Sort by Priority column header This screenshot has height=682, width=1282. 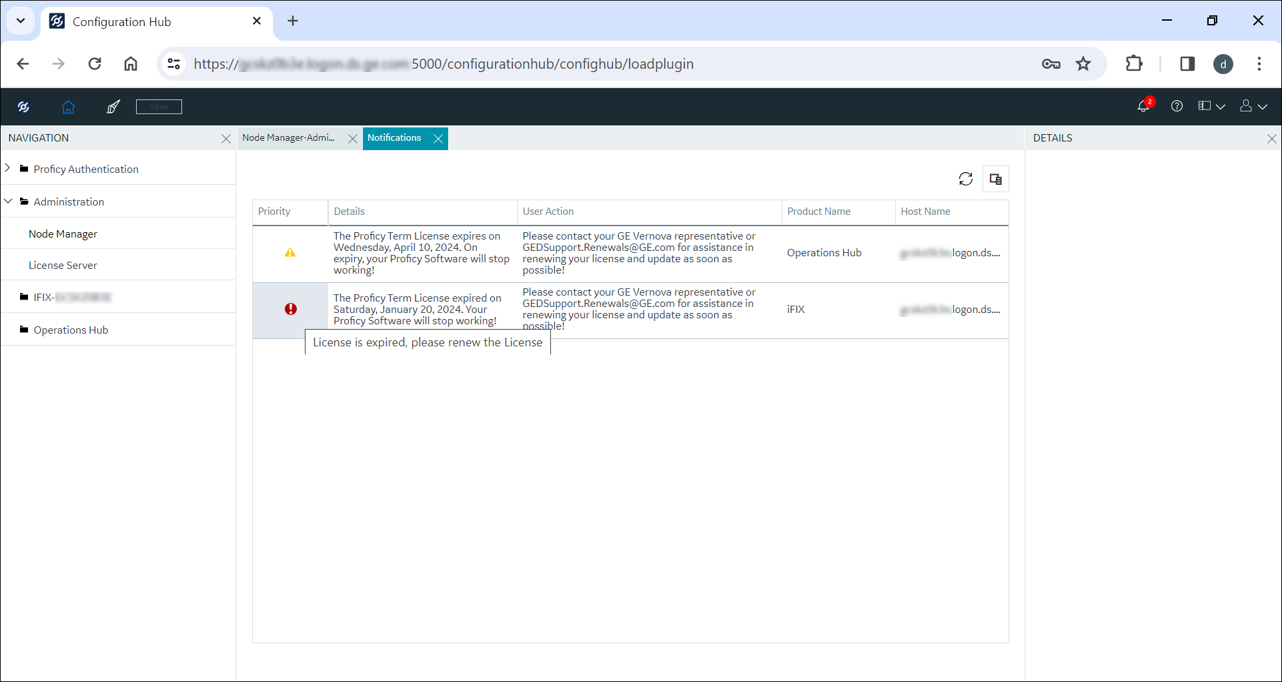(x=290, y=212)
